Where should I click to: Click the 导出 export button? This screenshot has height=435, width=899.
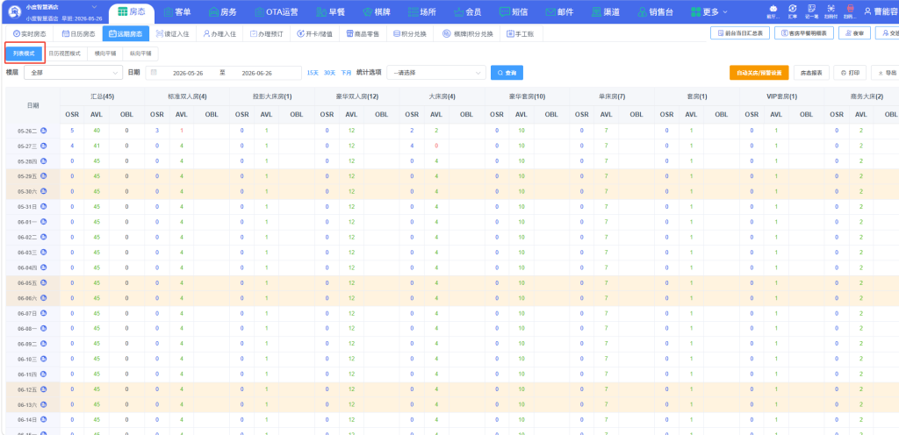(886, 73)
